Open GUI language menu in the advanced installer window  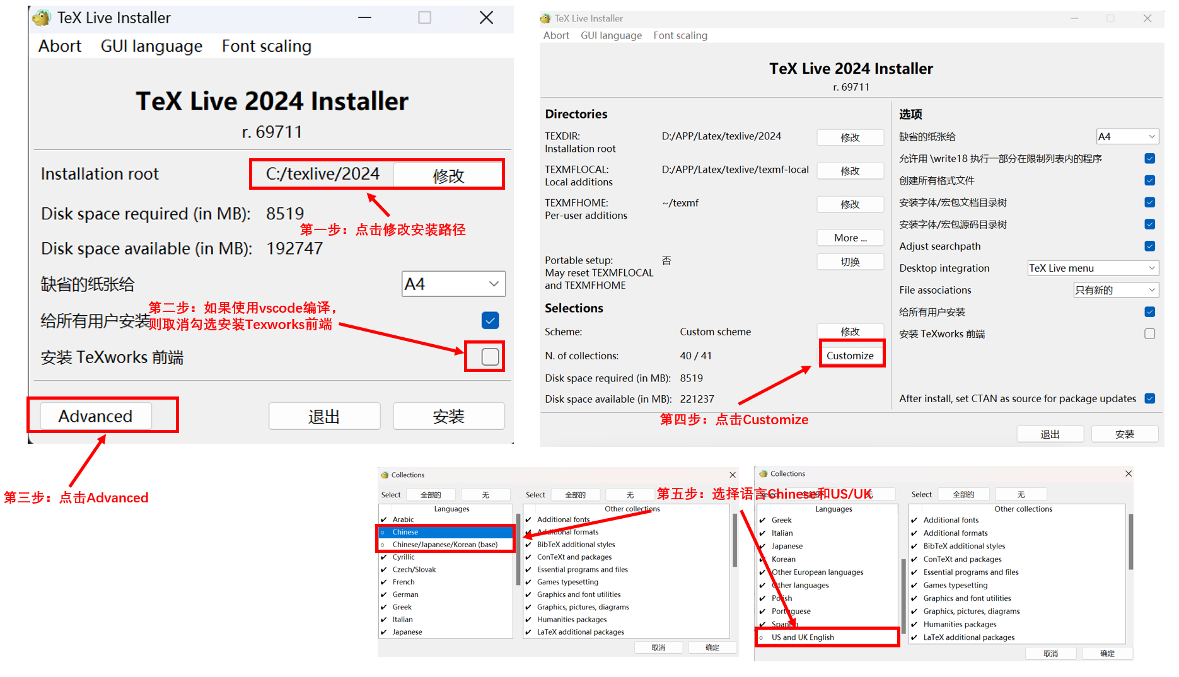[611, 35]
